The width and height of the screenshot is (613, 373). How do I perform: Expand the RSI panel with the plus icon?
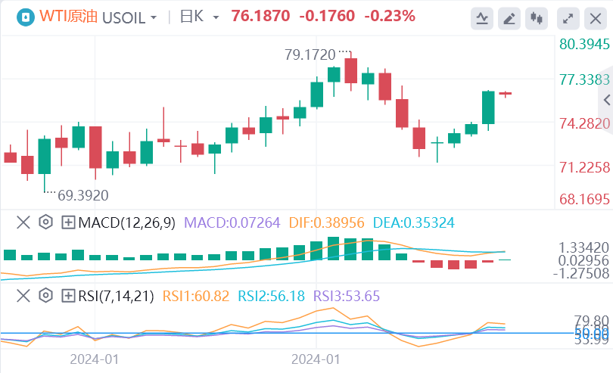68,296
